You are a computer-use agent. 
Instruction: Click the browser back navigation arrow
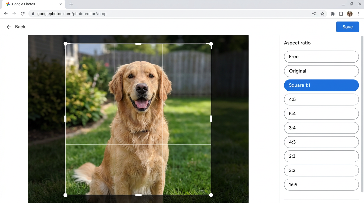tap(6, 13)
